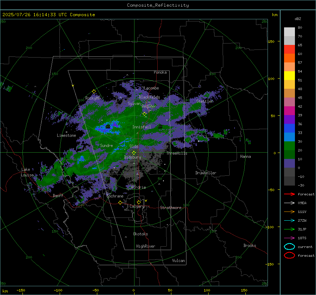Viewport: 316px width, 295px height.
Task: Click the 80 value on dBZ scale
Action: tap(300, 28)
